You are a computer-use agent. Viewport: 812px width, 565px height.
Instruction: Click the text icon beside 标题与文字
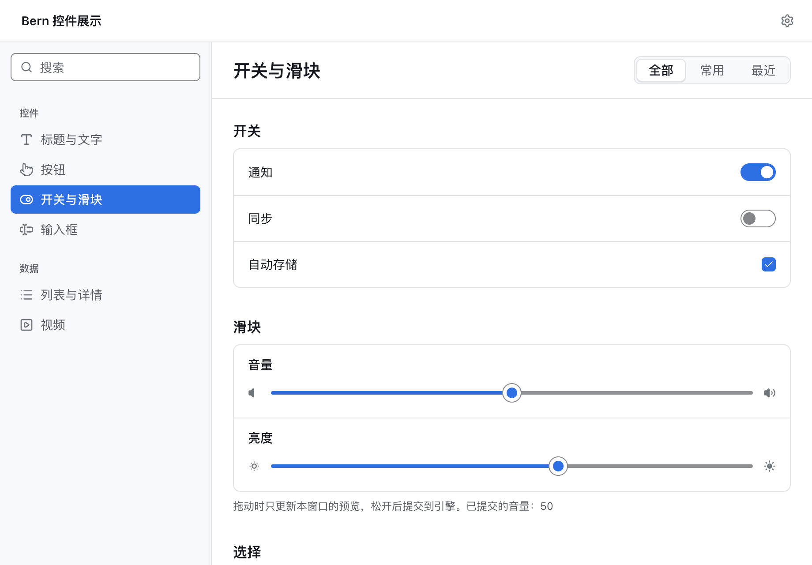(26, 139)
